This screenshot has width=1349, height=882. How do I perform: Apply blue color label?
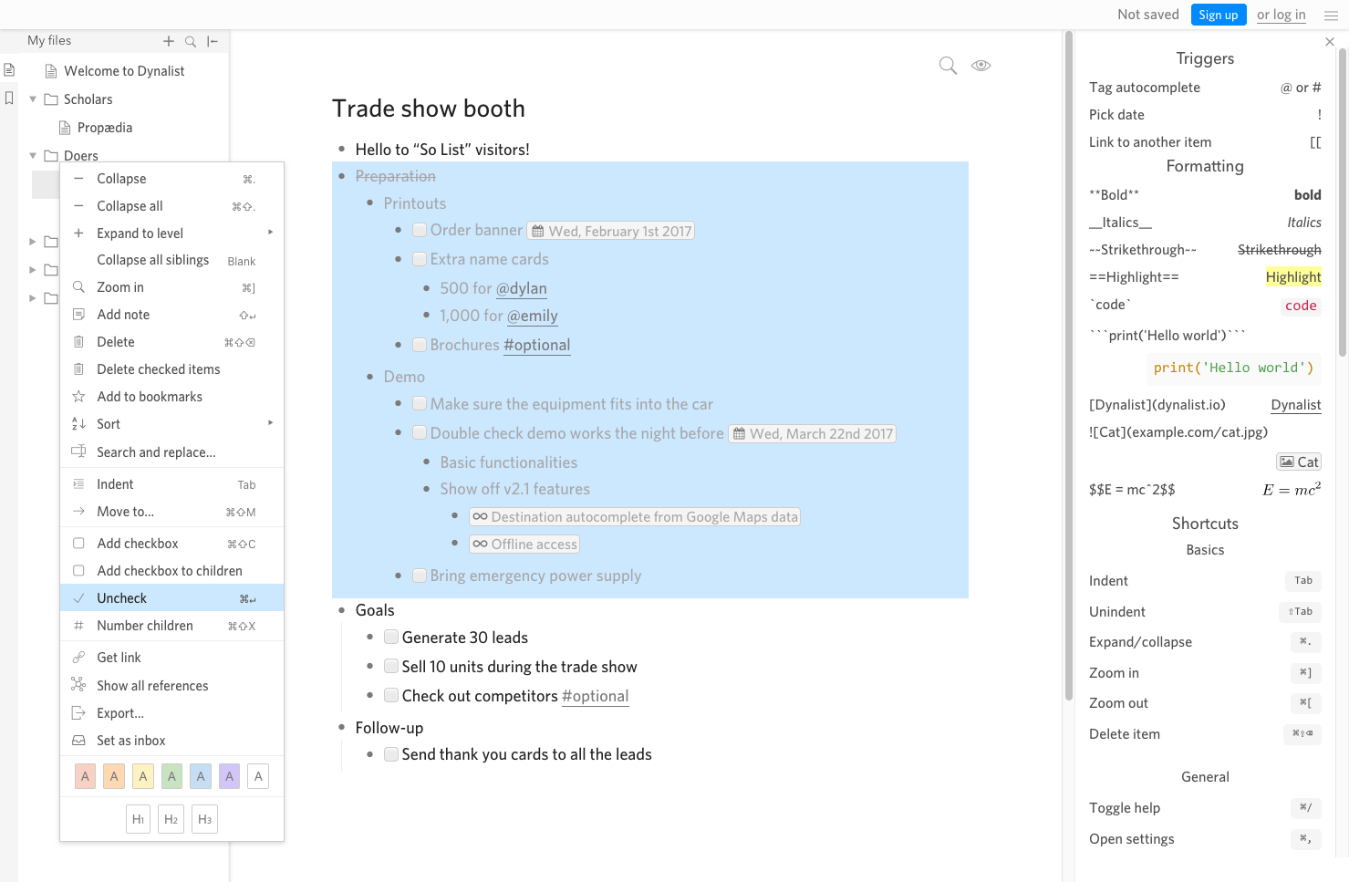click(x=201, y=777)
